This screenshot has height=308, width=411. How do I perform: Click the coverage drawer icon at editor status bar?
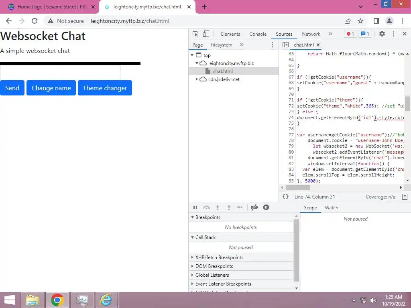(405, 197)
